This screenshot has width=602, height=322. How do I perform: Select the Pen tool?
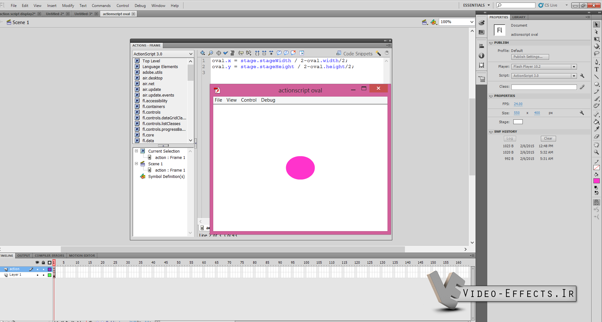[596, 62]
